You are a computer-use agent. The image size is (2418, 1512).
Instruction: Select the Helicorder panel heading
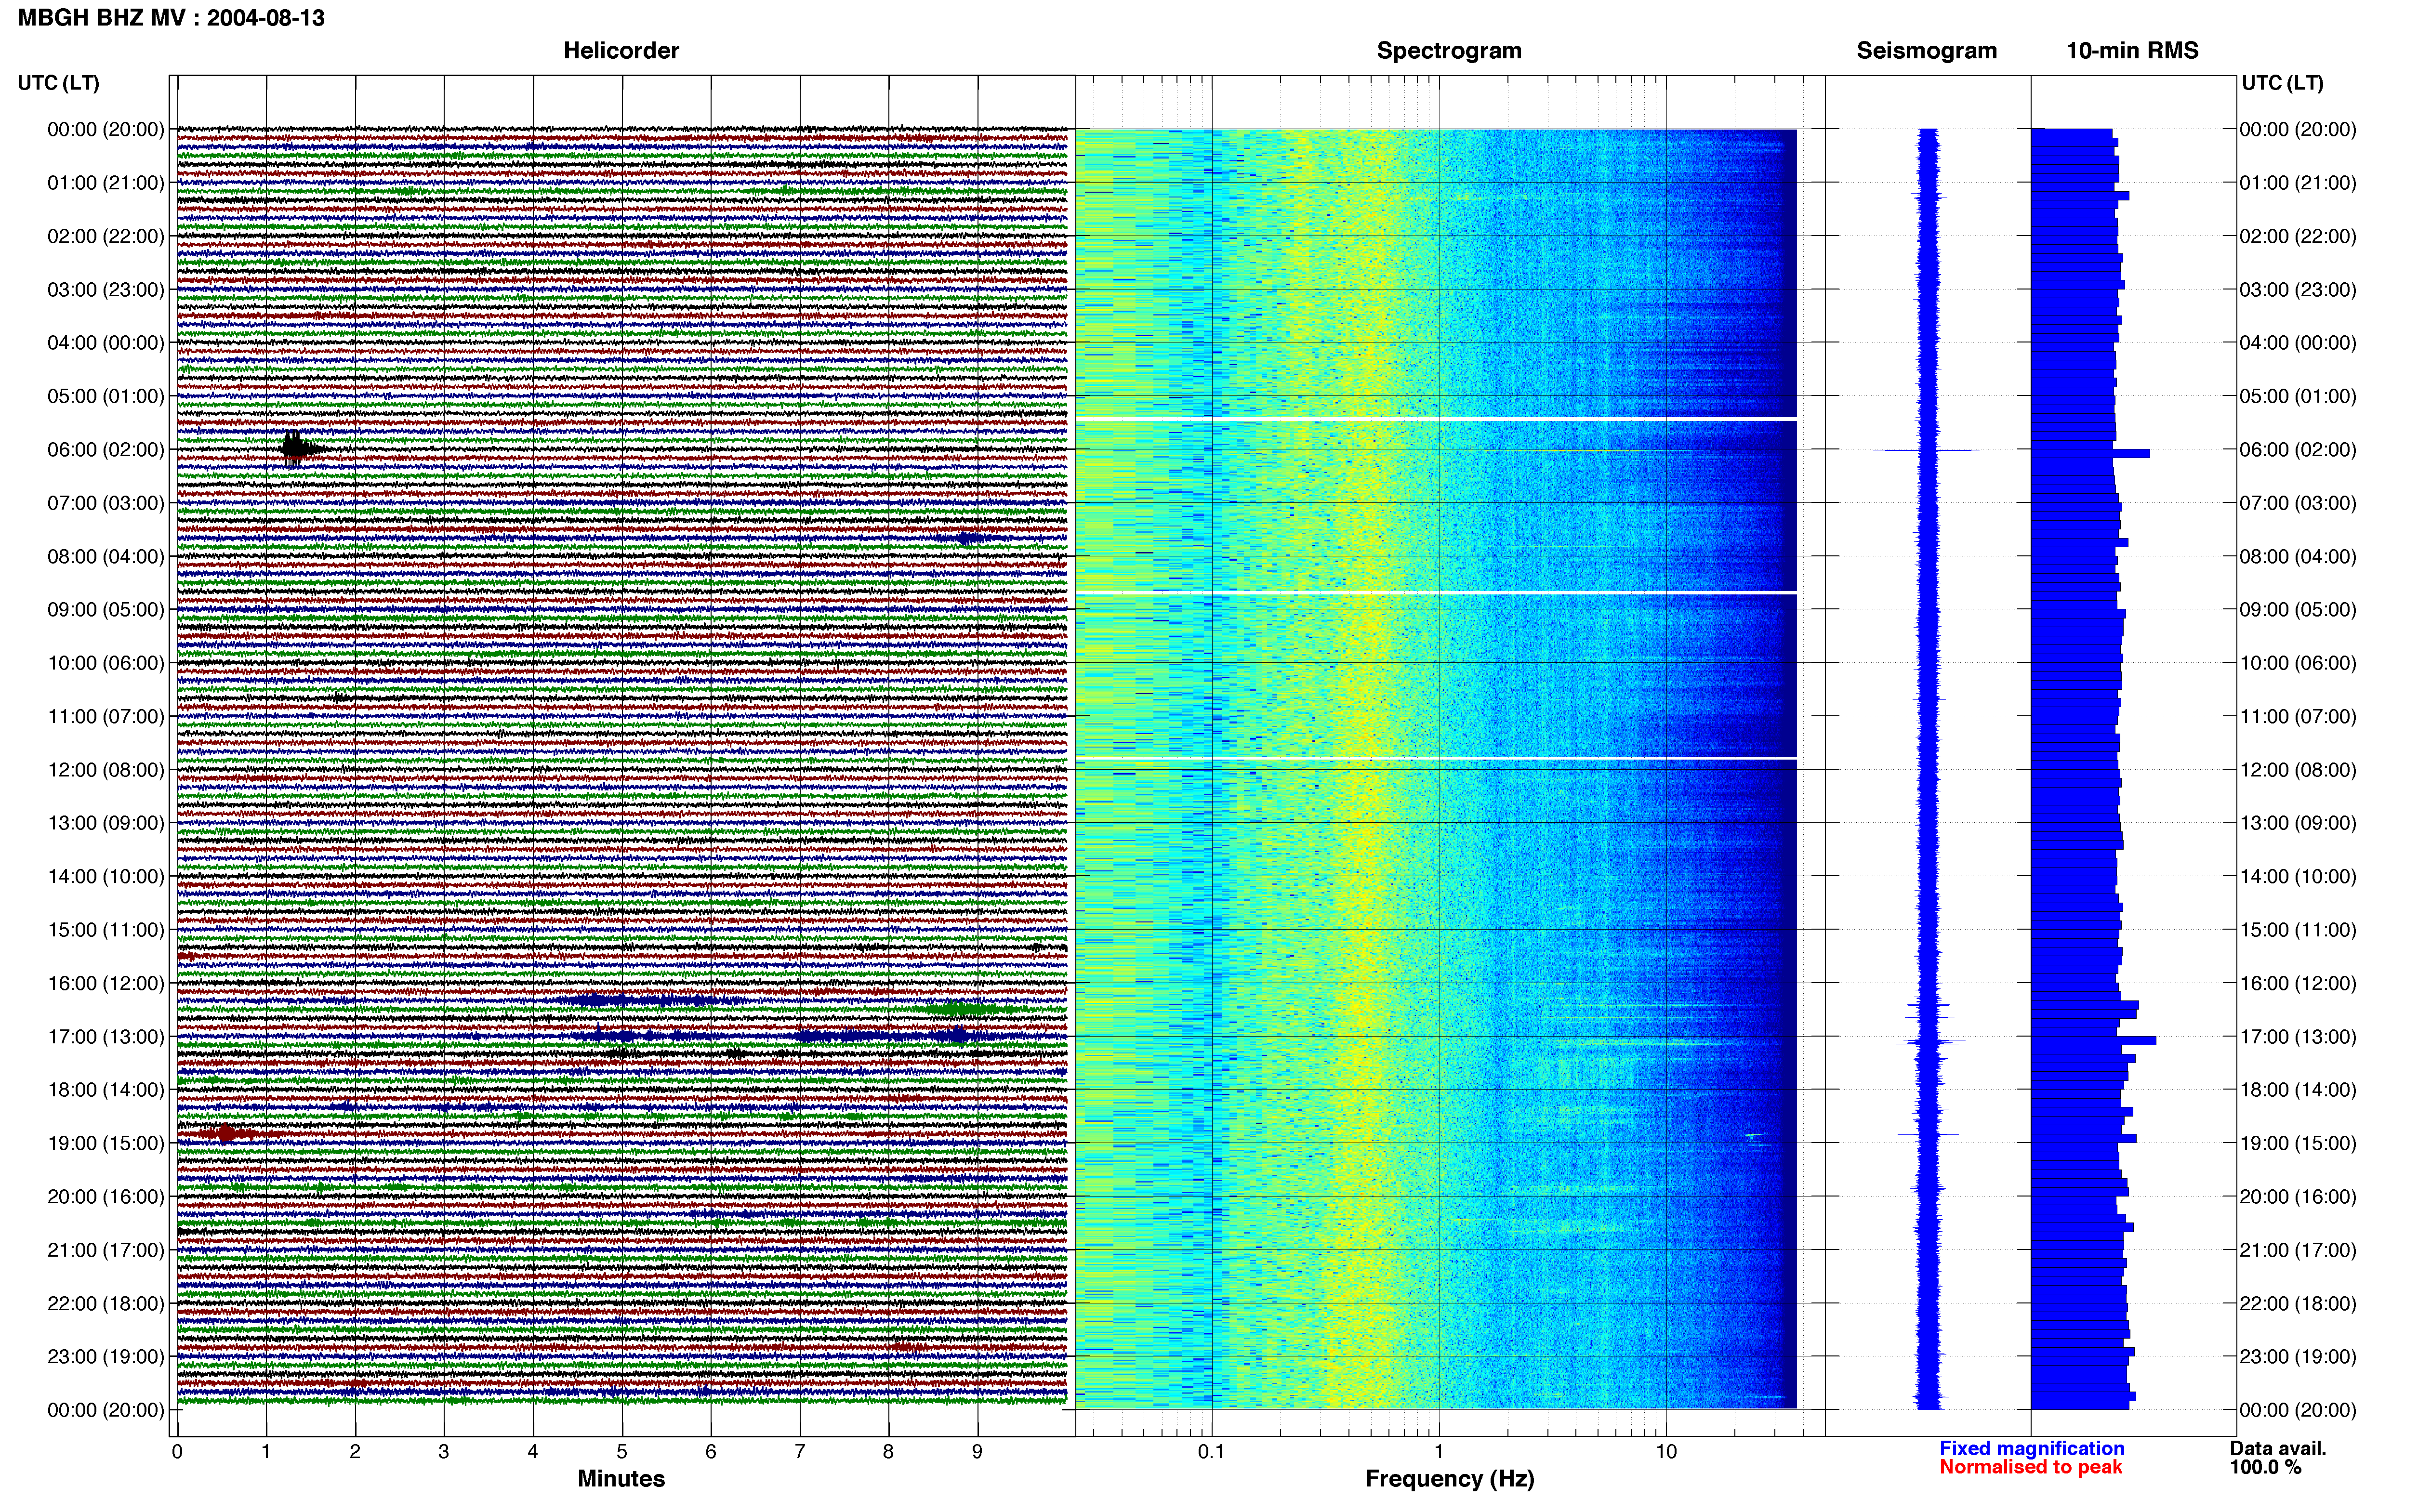[x=621, y=51]
